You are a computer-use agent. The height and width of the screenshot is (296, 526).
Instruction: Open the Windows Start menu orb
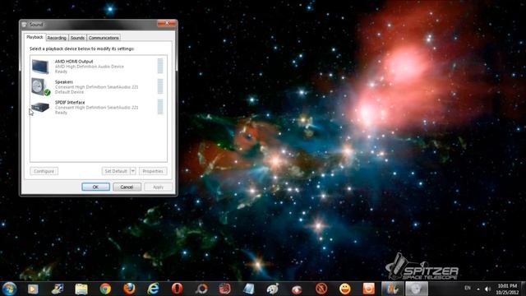tap(9, 289)
